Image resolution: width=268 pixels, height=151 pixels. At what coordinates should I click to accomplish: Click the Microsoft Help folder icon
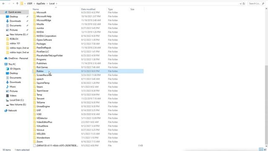34,16
